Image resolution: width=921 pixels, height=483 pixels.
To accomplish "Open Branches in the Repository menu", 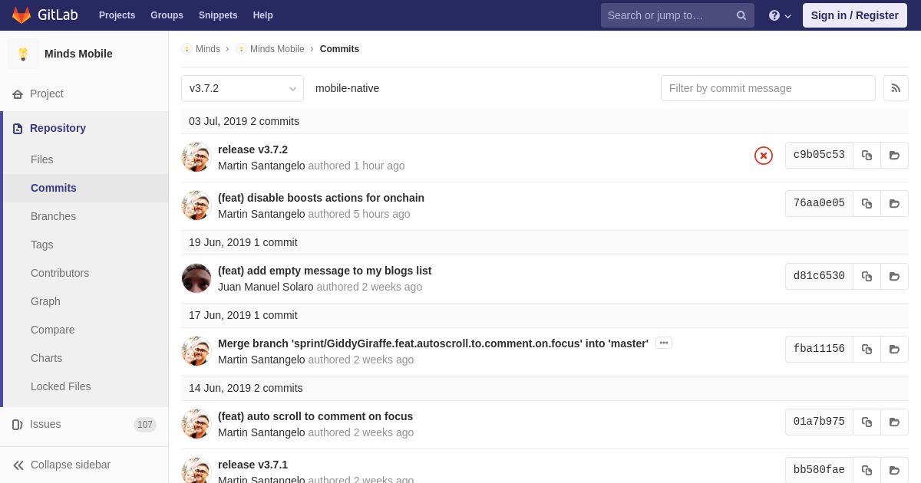I will (x=53, y=216).
